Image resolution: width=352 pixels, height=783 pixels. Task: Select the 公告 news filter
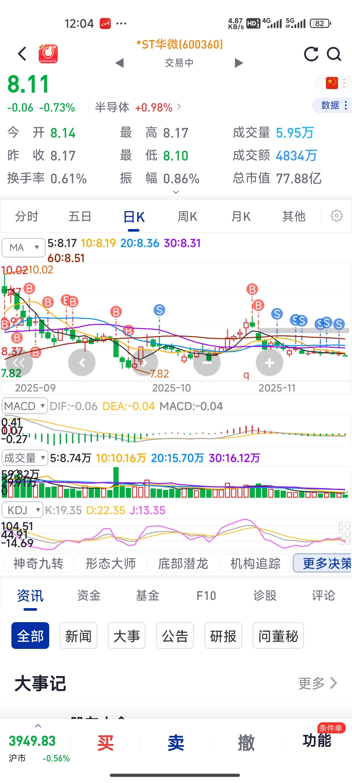175,636
